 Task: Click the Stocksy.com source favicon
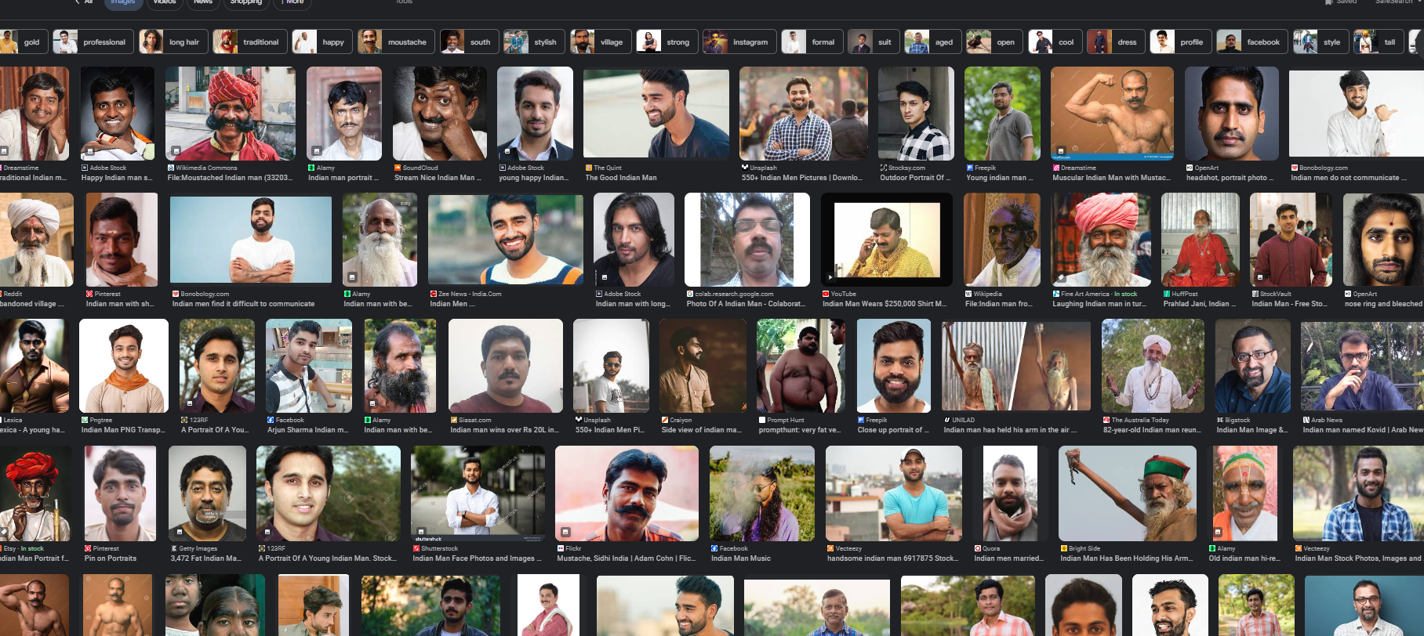pyautogui.click(x=883, y=168)
